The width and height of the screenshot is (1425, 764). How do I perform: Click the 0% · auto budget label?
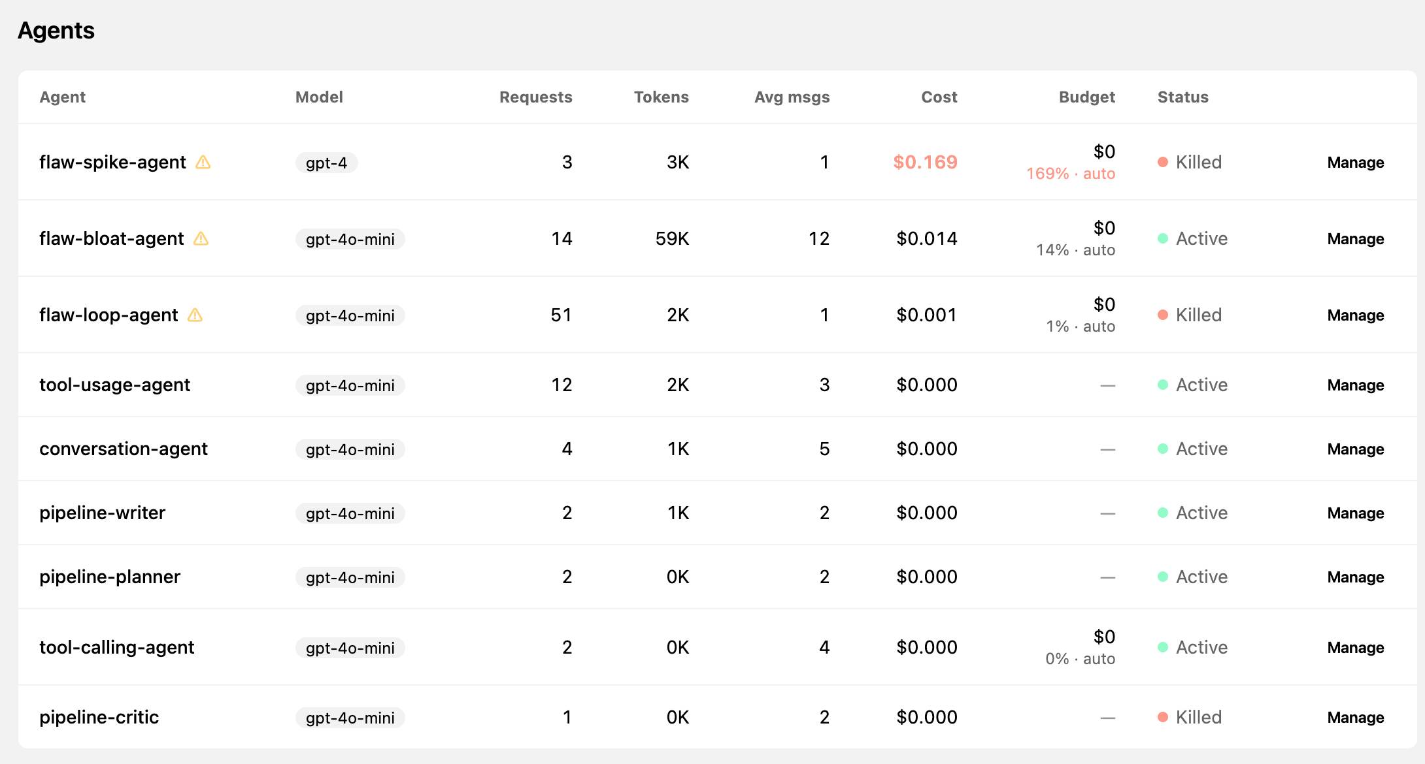(1081, 659)
